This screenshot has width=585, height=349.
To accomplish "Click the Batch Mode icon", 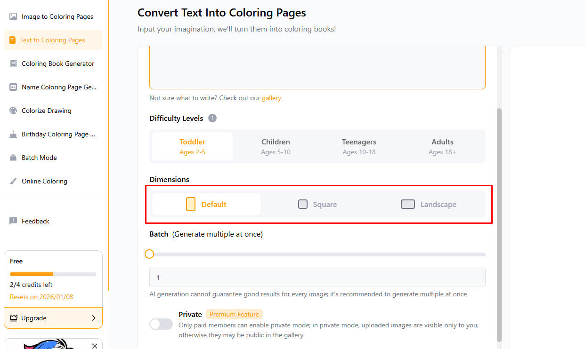I will click(x=13, y=158).
